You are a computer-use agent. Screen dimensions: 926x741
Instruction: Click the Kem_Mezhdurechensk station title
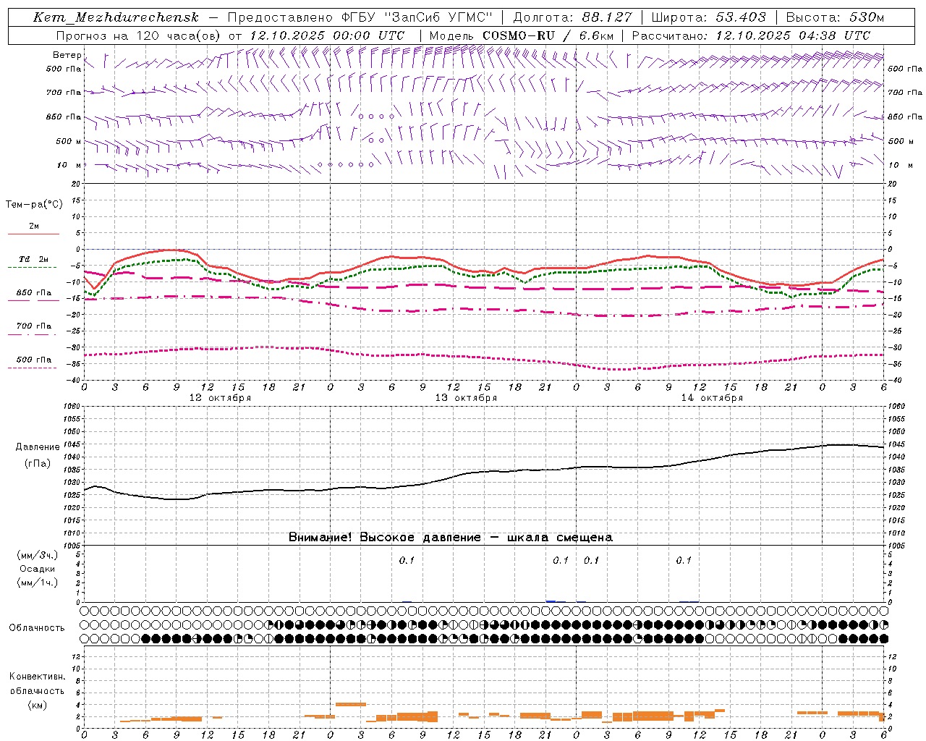tap(116, 17)
